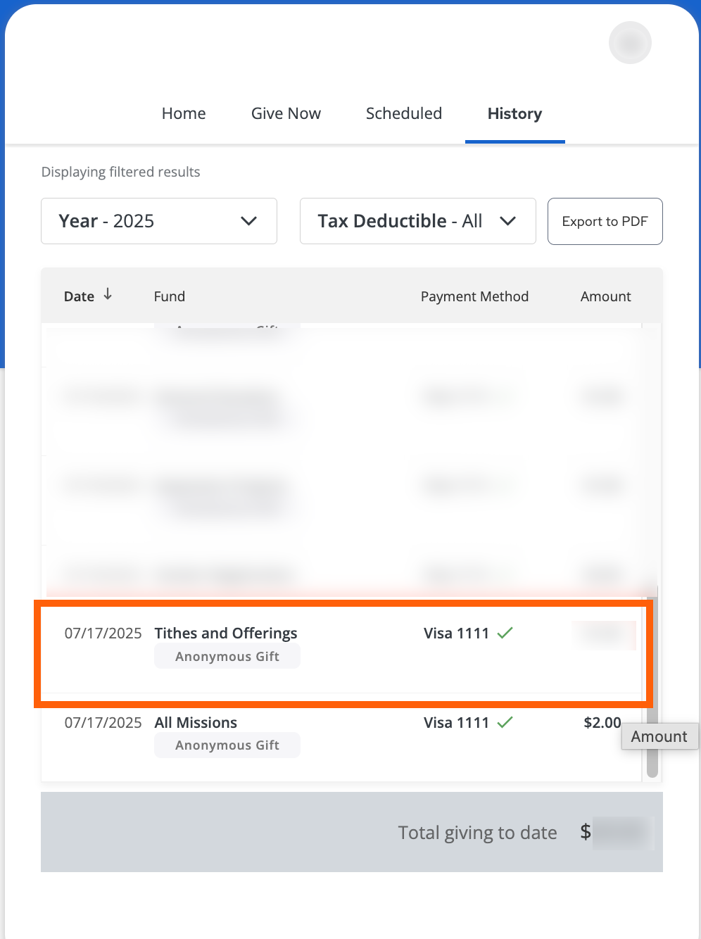Click Anonymous Gift badge under Tithes and Offerings

pos(227,657)
